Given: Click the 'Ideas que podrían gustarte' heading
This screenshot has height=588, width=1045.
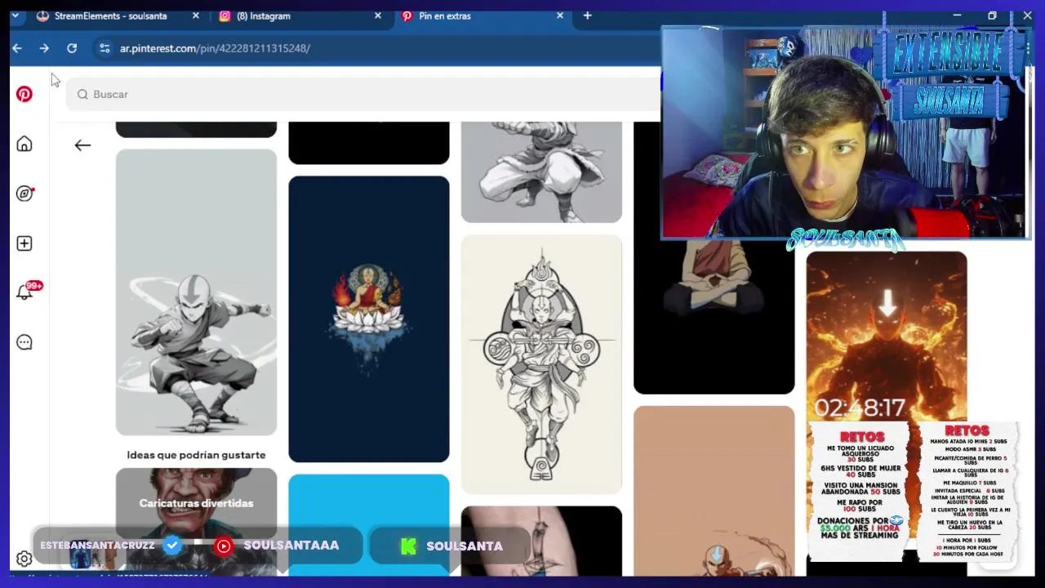Looking at the screenshot, I should tap(196, 455).
